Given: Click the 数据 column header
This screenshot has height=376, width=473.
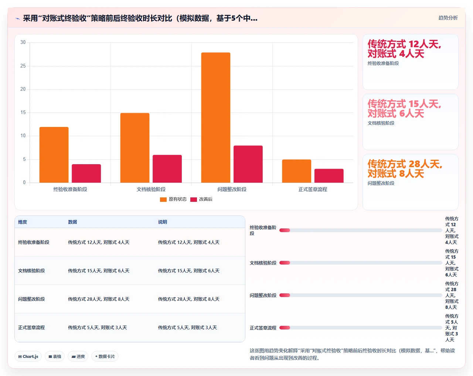Looking at the screenshot, I should tap(72, 222).
